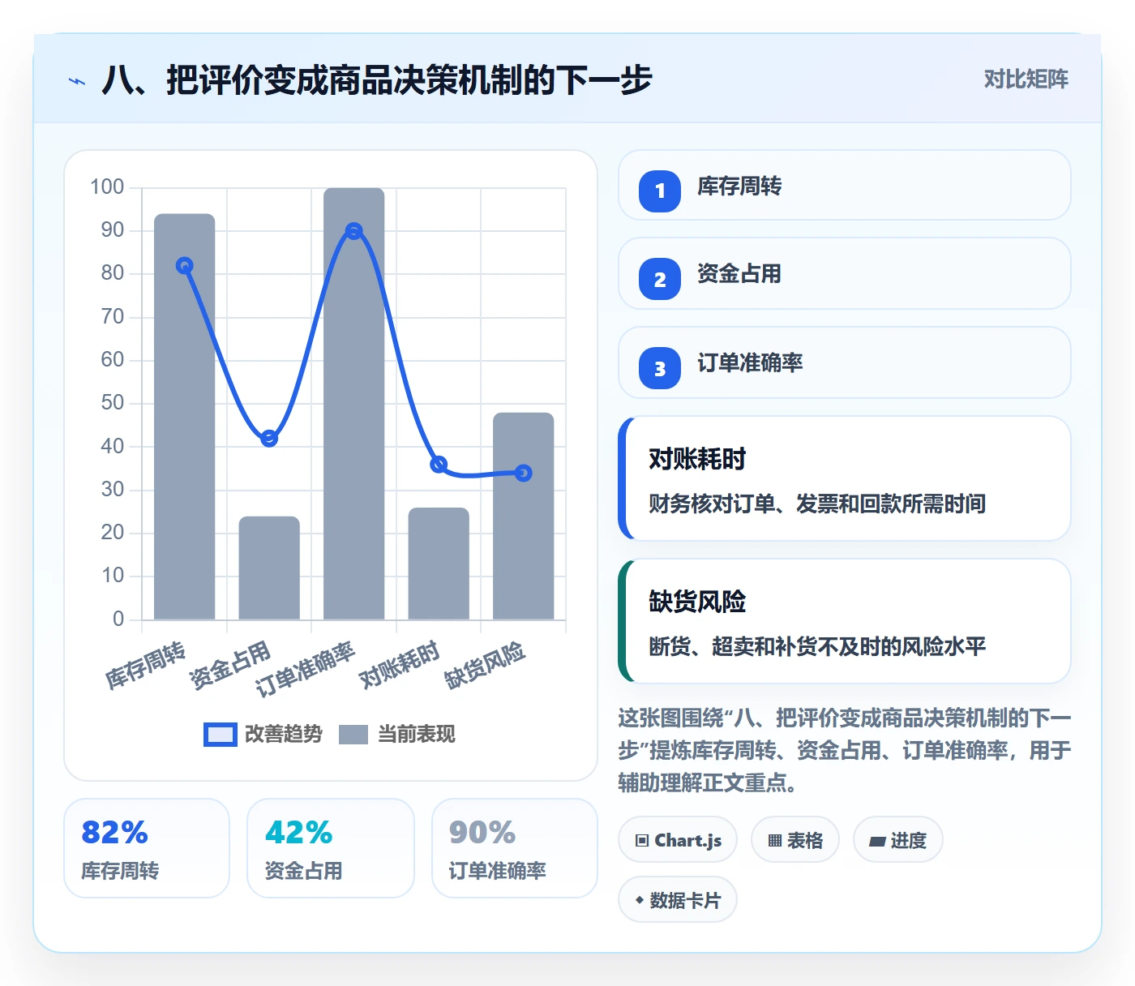Click the 表格 tag
The width and height of the screenshot is (1135, 986).
click(795, 840)
